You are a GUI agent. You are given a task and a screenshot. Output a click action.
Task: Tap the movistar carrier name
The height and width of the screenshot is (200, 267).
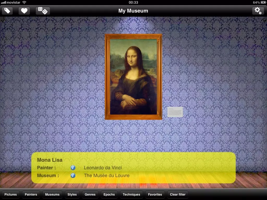coord(14,2)
